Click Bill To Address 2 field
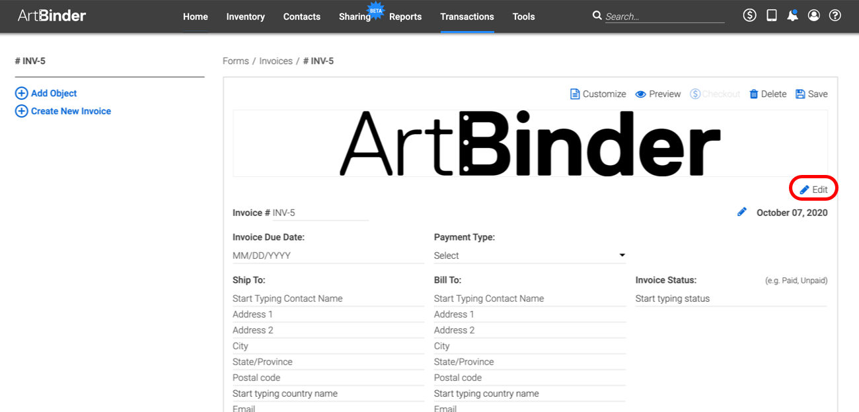The width and height of the screenshot is (859, 412). tap(530, 330)
